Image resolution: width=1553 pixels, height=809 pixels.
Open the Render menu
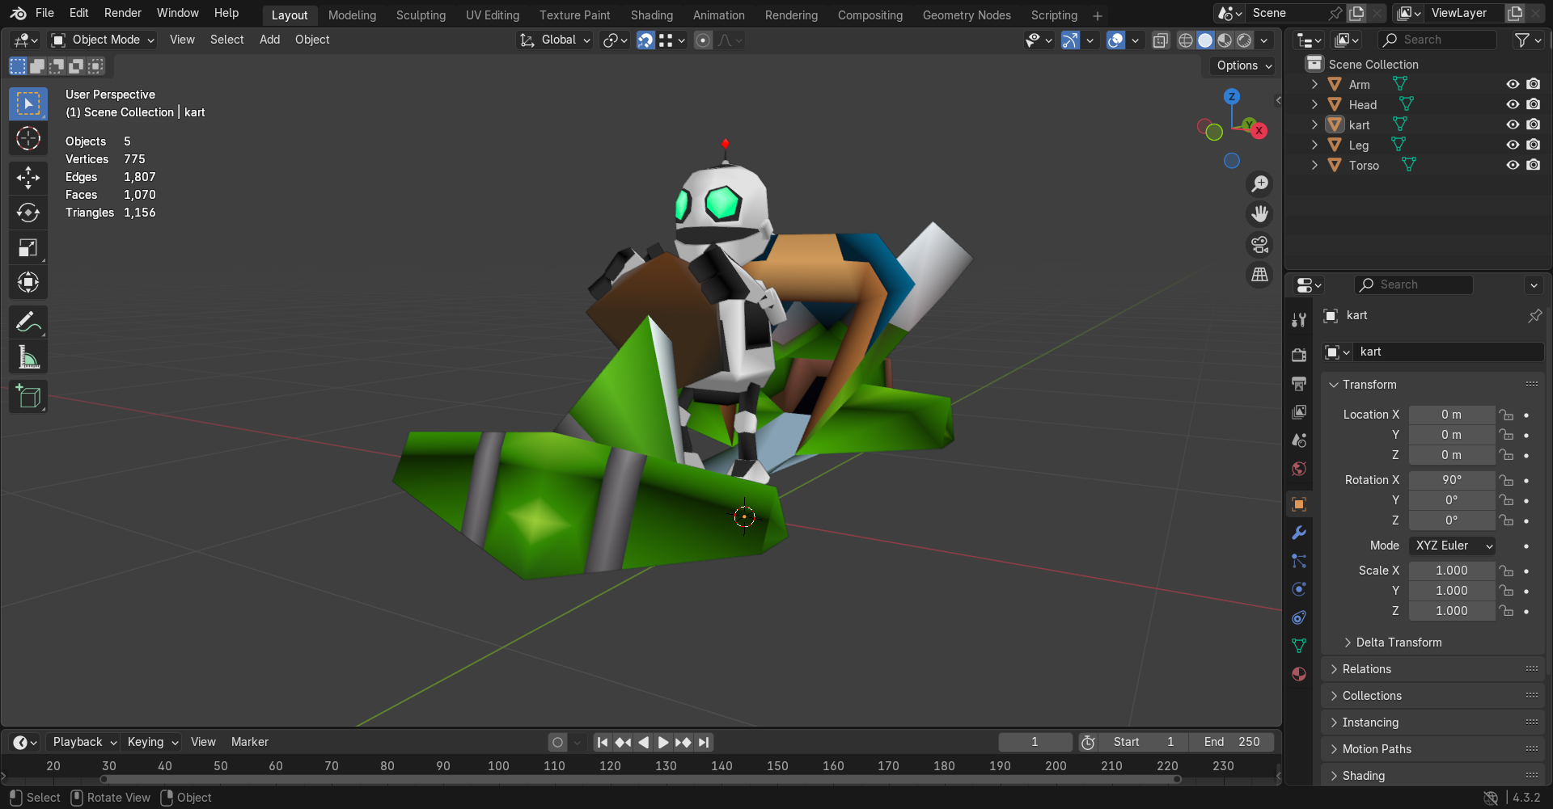[x=123, y=13]
